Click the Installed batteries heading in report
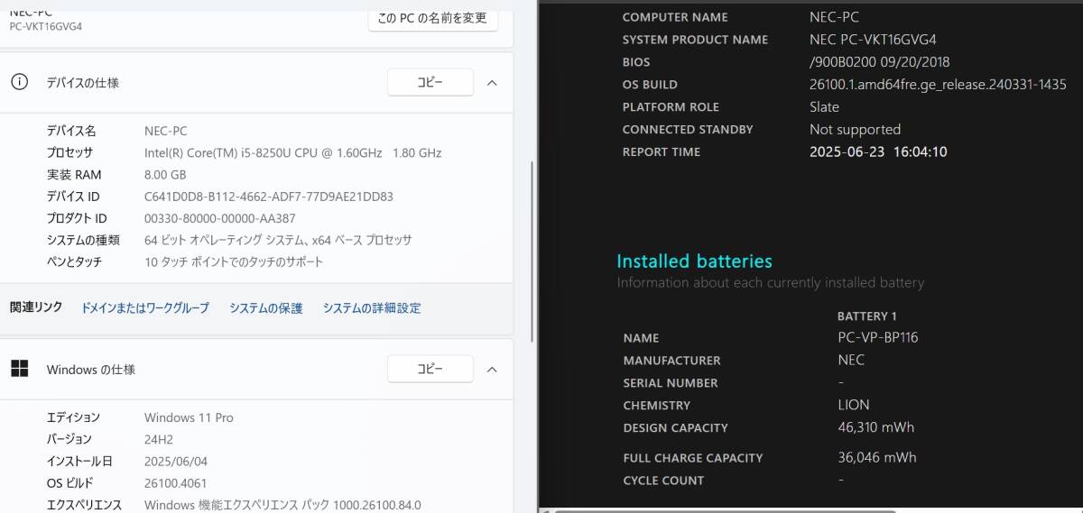 pos(694,261)
